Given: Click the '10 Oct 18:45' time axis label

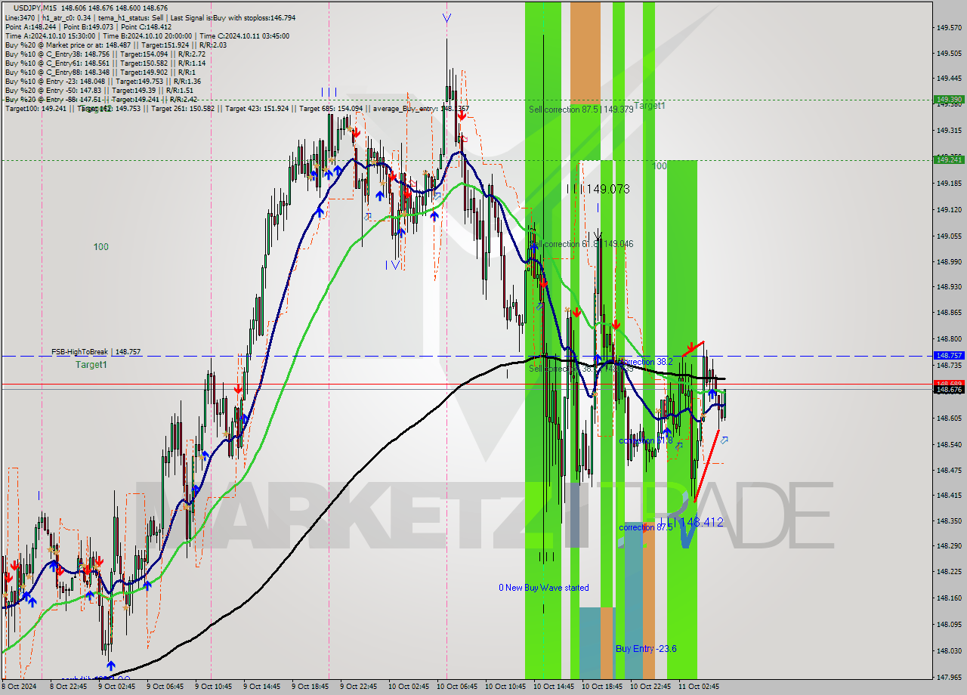Looking at the screenshot, I should pos(602,687).
